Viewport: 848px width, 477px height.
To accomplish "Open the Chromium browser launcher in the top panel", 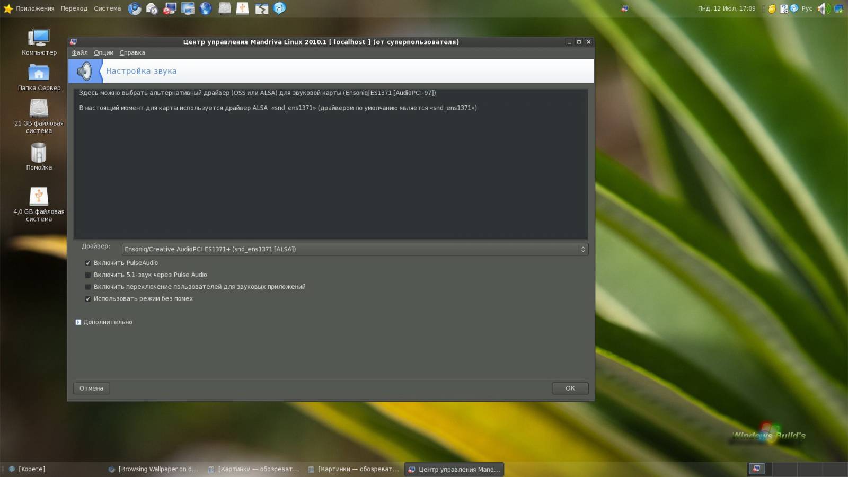I will pos(135,8).
